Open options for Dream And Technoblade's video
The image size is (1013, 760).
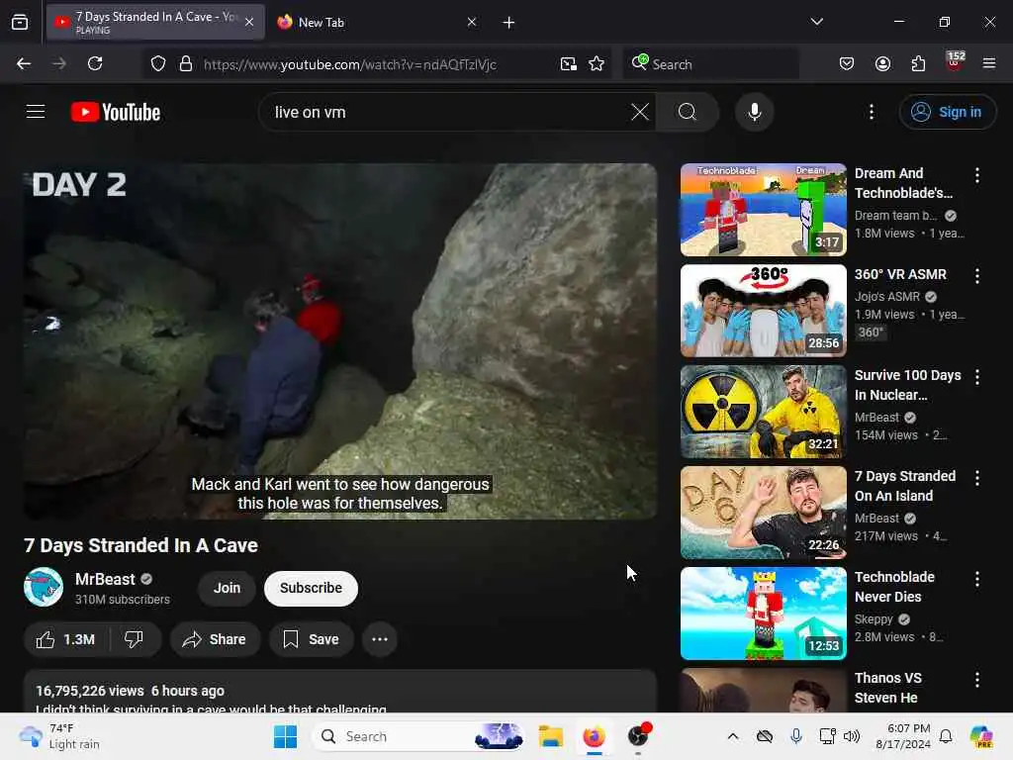point(976,174)
